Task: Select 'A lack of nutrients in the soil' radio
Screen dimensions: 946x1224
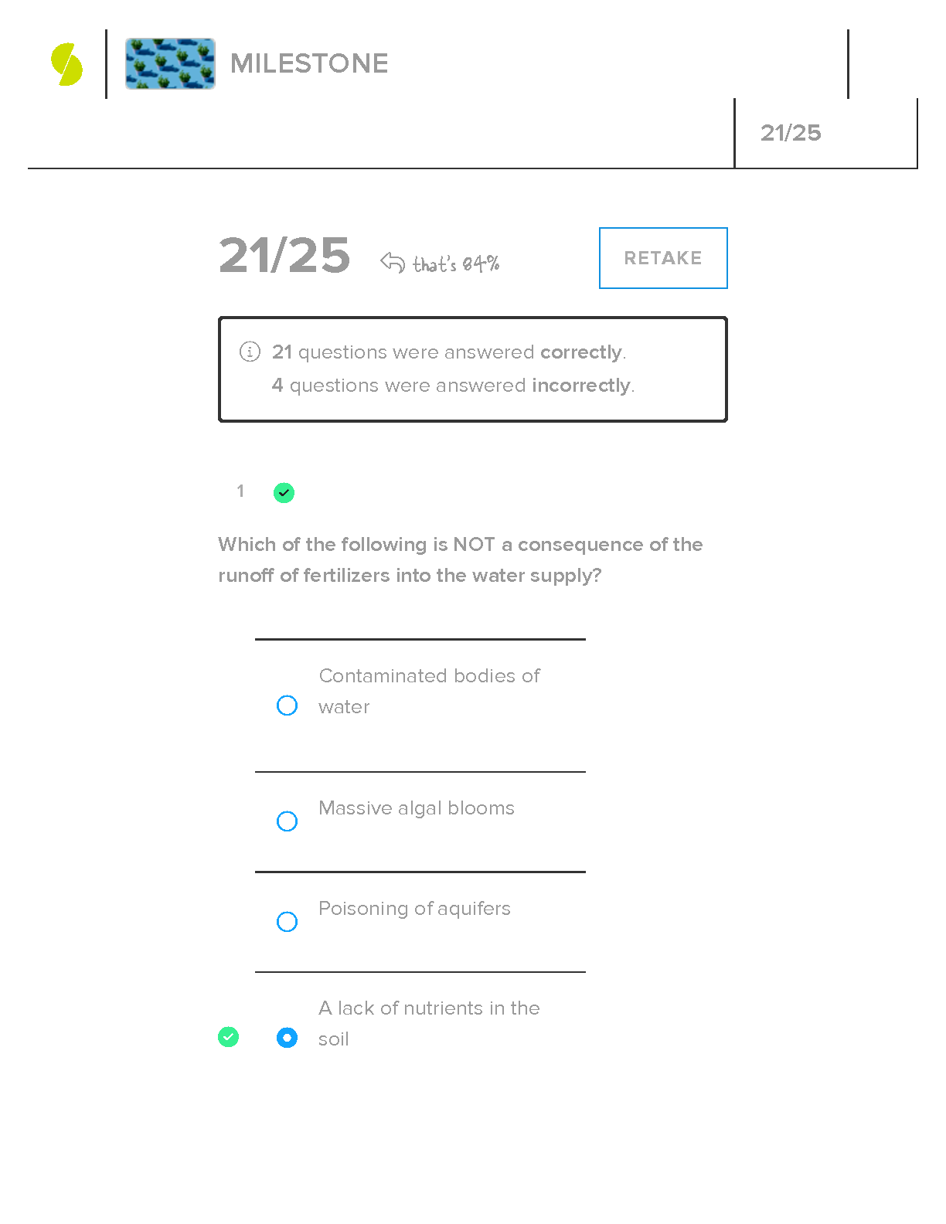Action: pos(287,1038)
